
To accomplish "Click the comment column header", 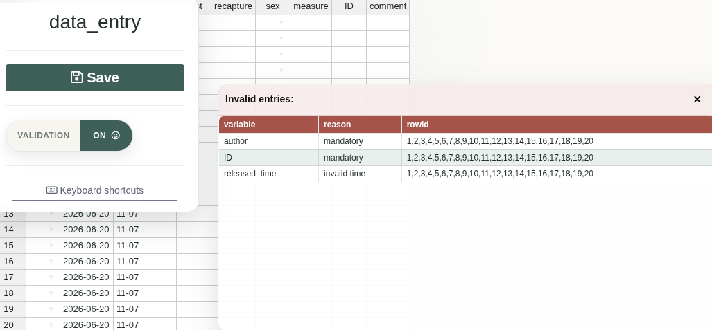I will (388, 6).
